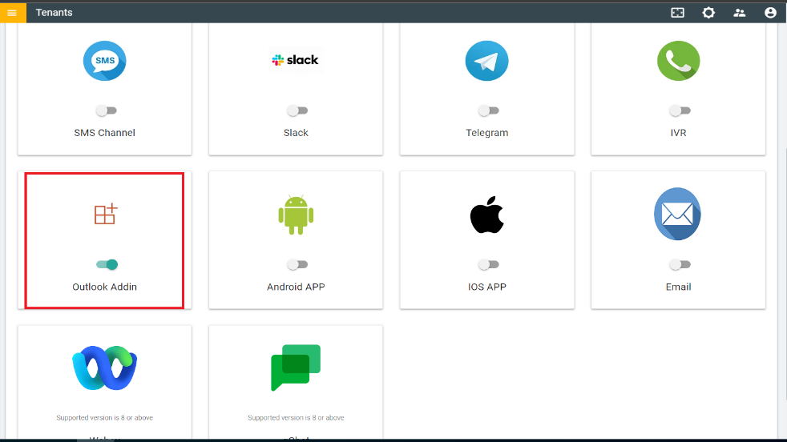Open the account profile icon

coord(770,13)
